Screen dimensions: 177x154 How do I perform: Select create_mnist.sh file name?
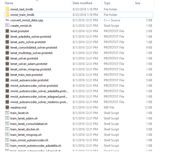tap(21, 26)
